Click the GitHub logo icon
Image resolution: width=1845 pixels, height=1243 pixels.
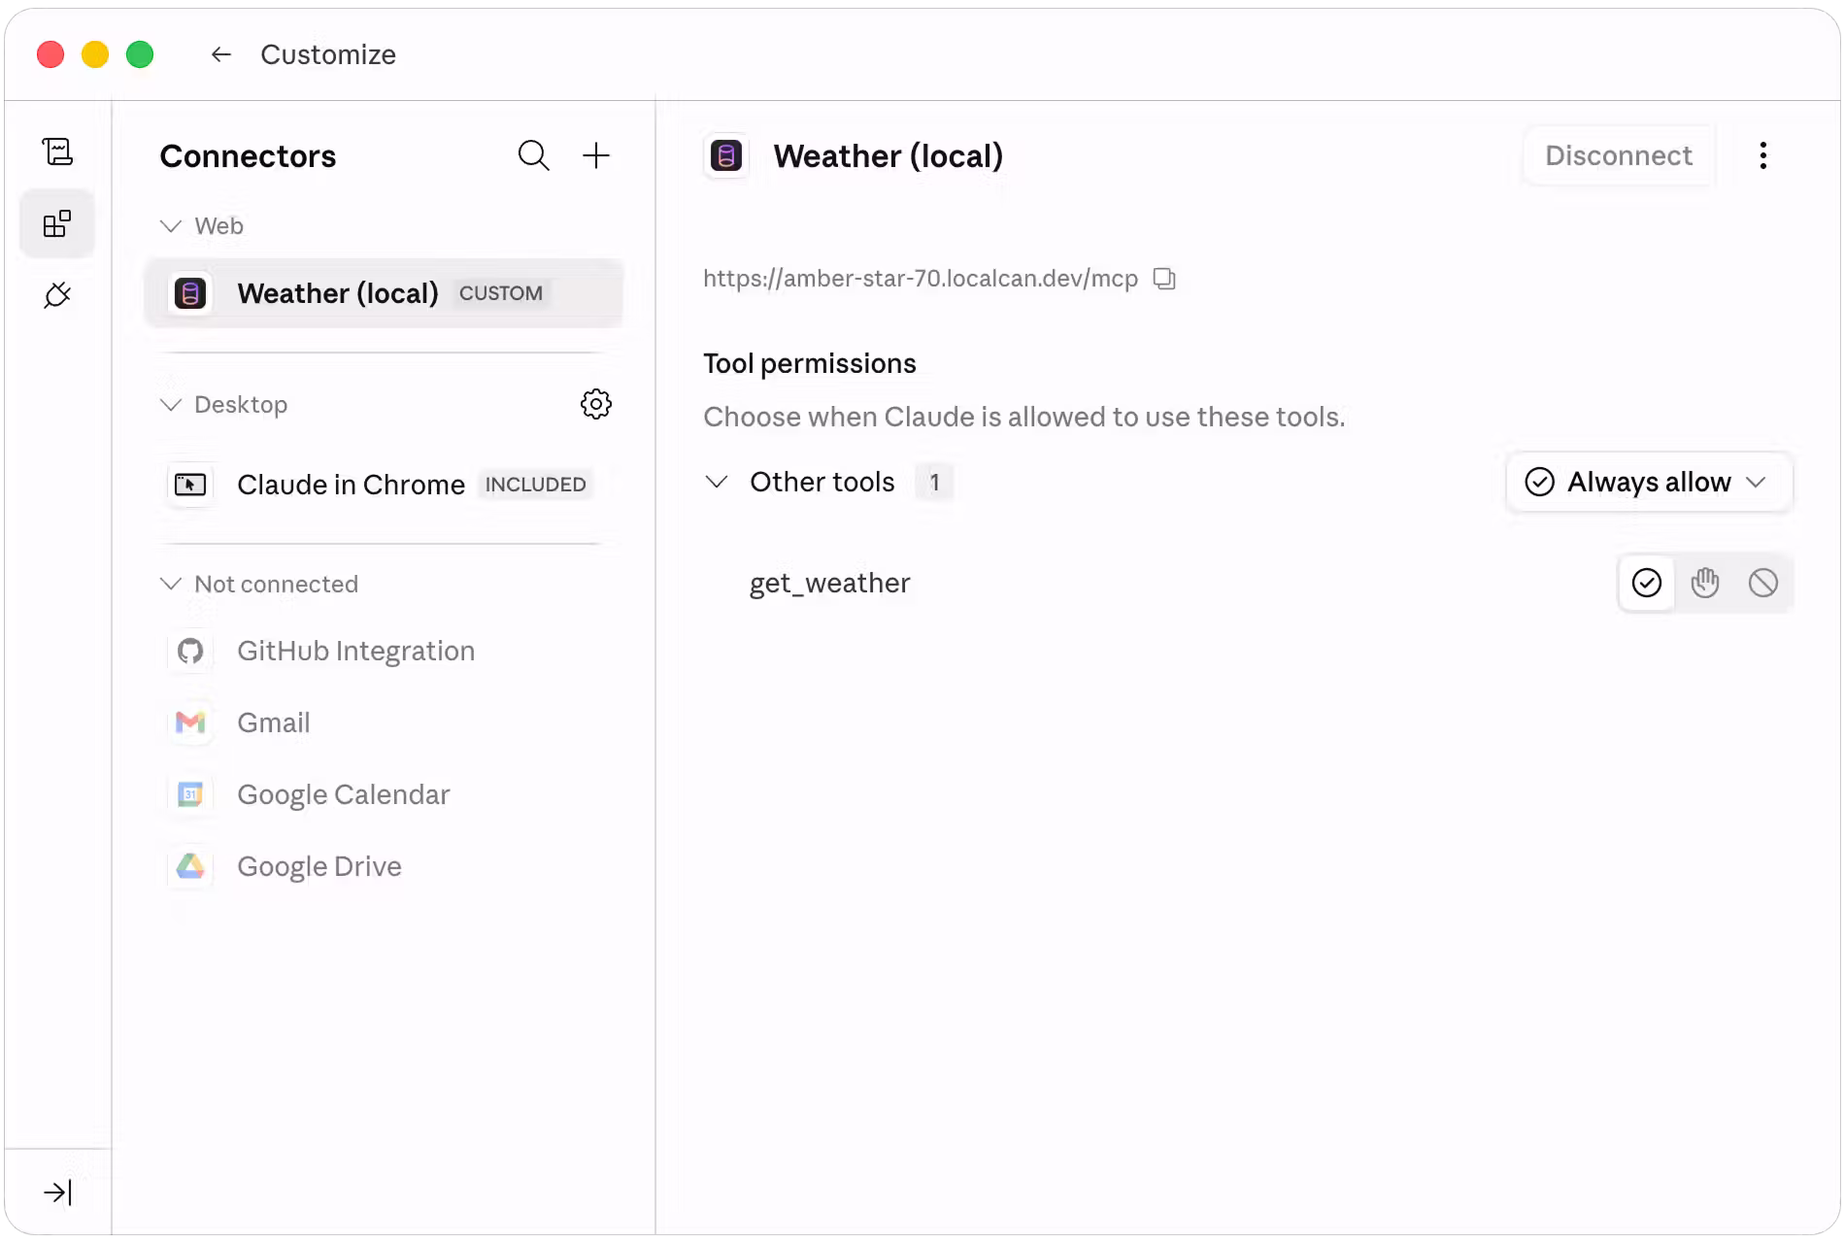tap(190, 651)
